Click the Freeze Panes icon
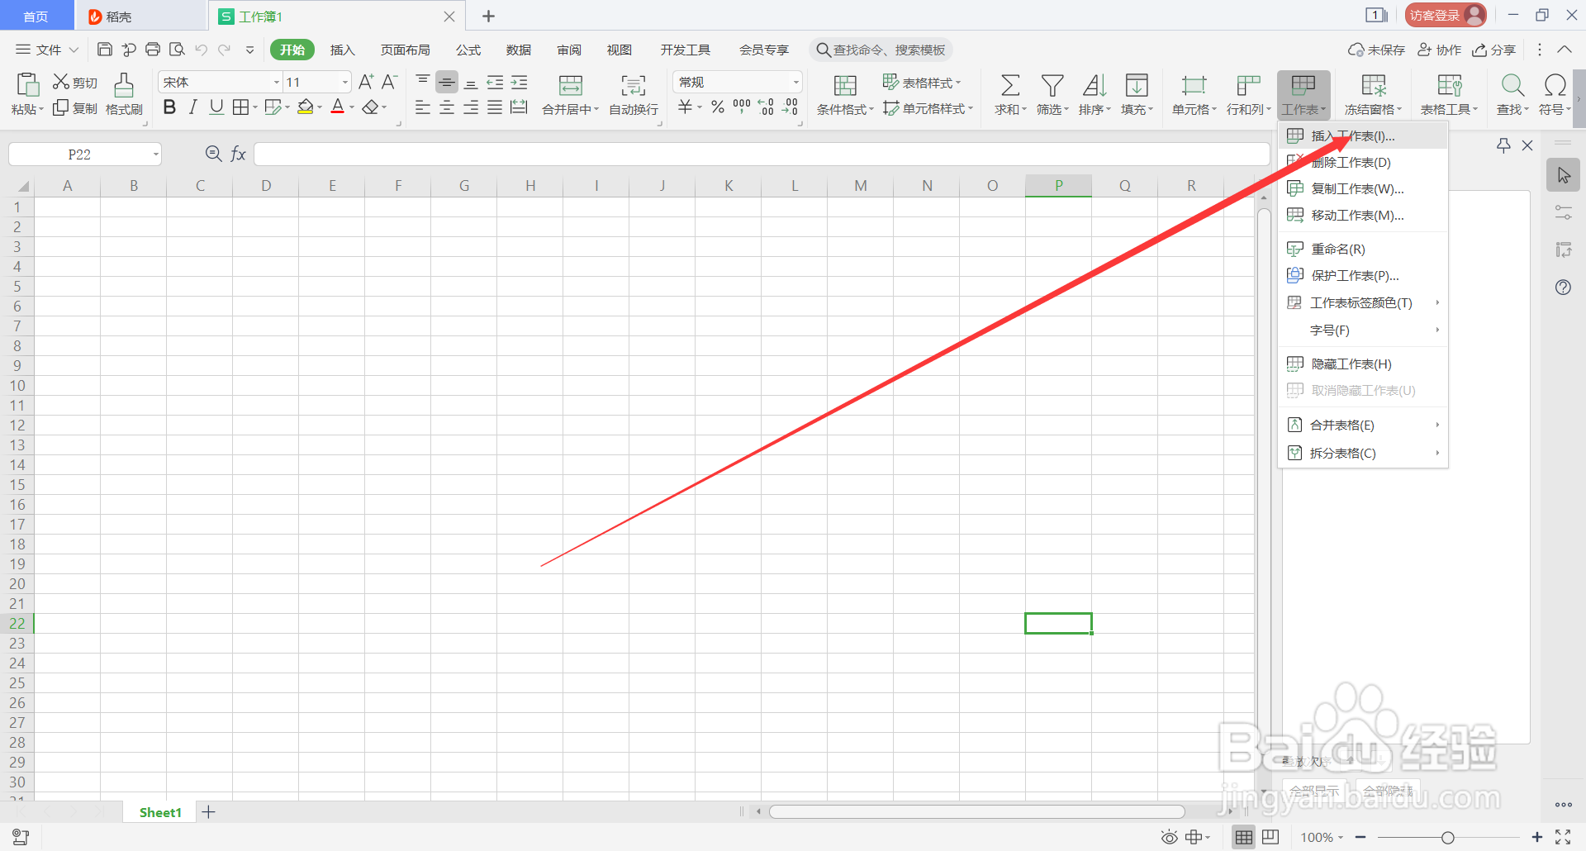 [x=1373, y=85]
